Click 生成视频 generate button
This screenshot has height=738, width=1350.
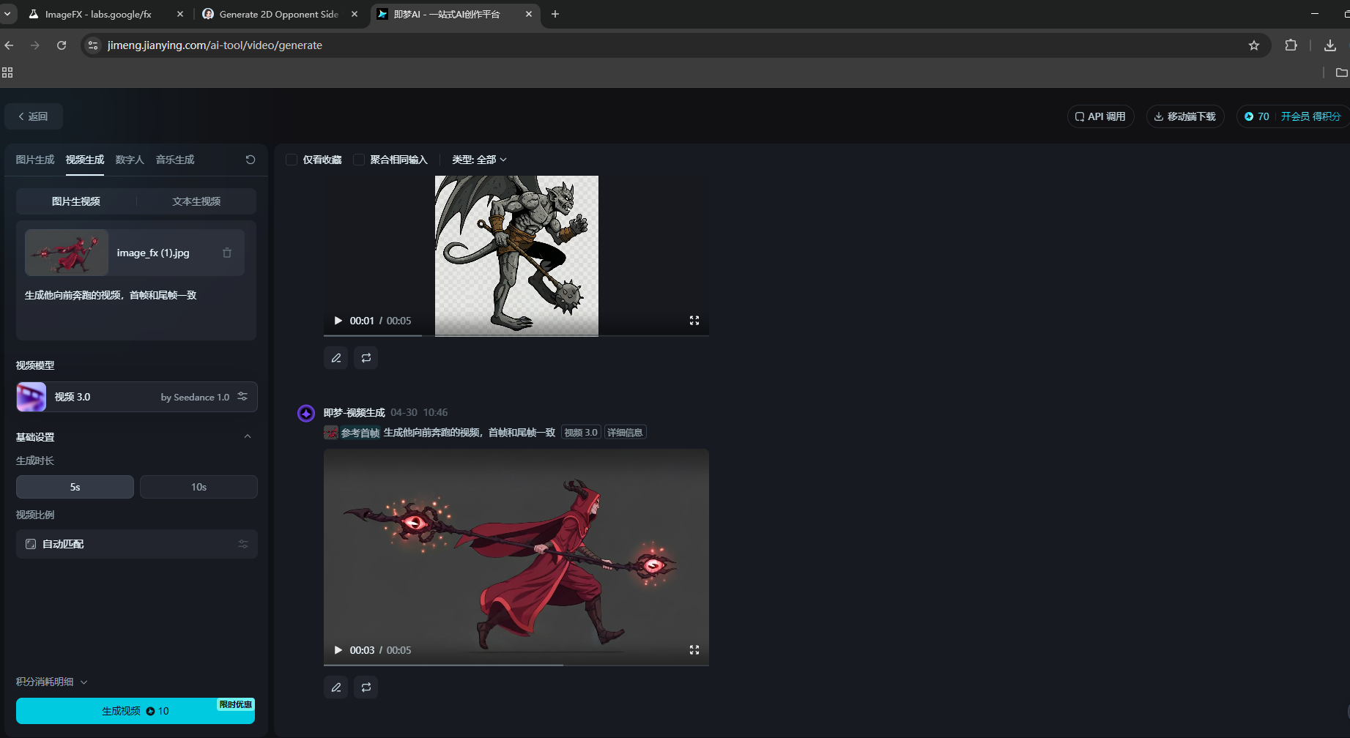click(136, 711)
